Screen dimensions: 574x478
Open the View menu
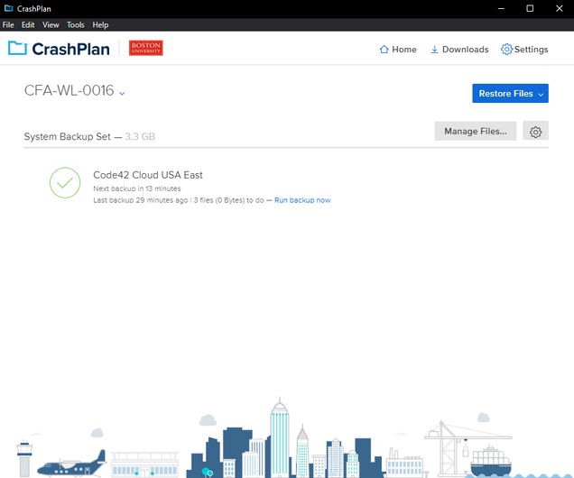pos(51,25)
